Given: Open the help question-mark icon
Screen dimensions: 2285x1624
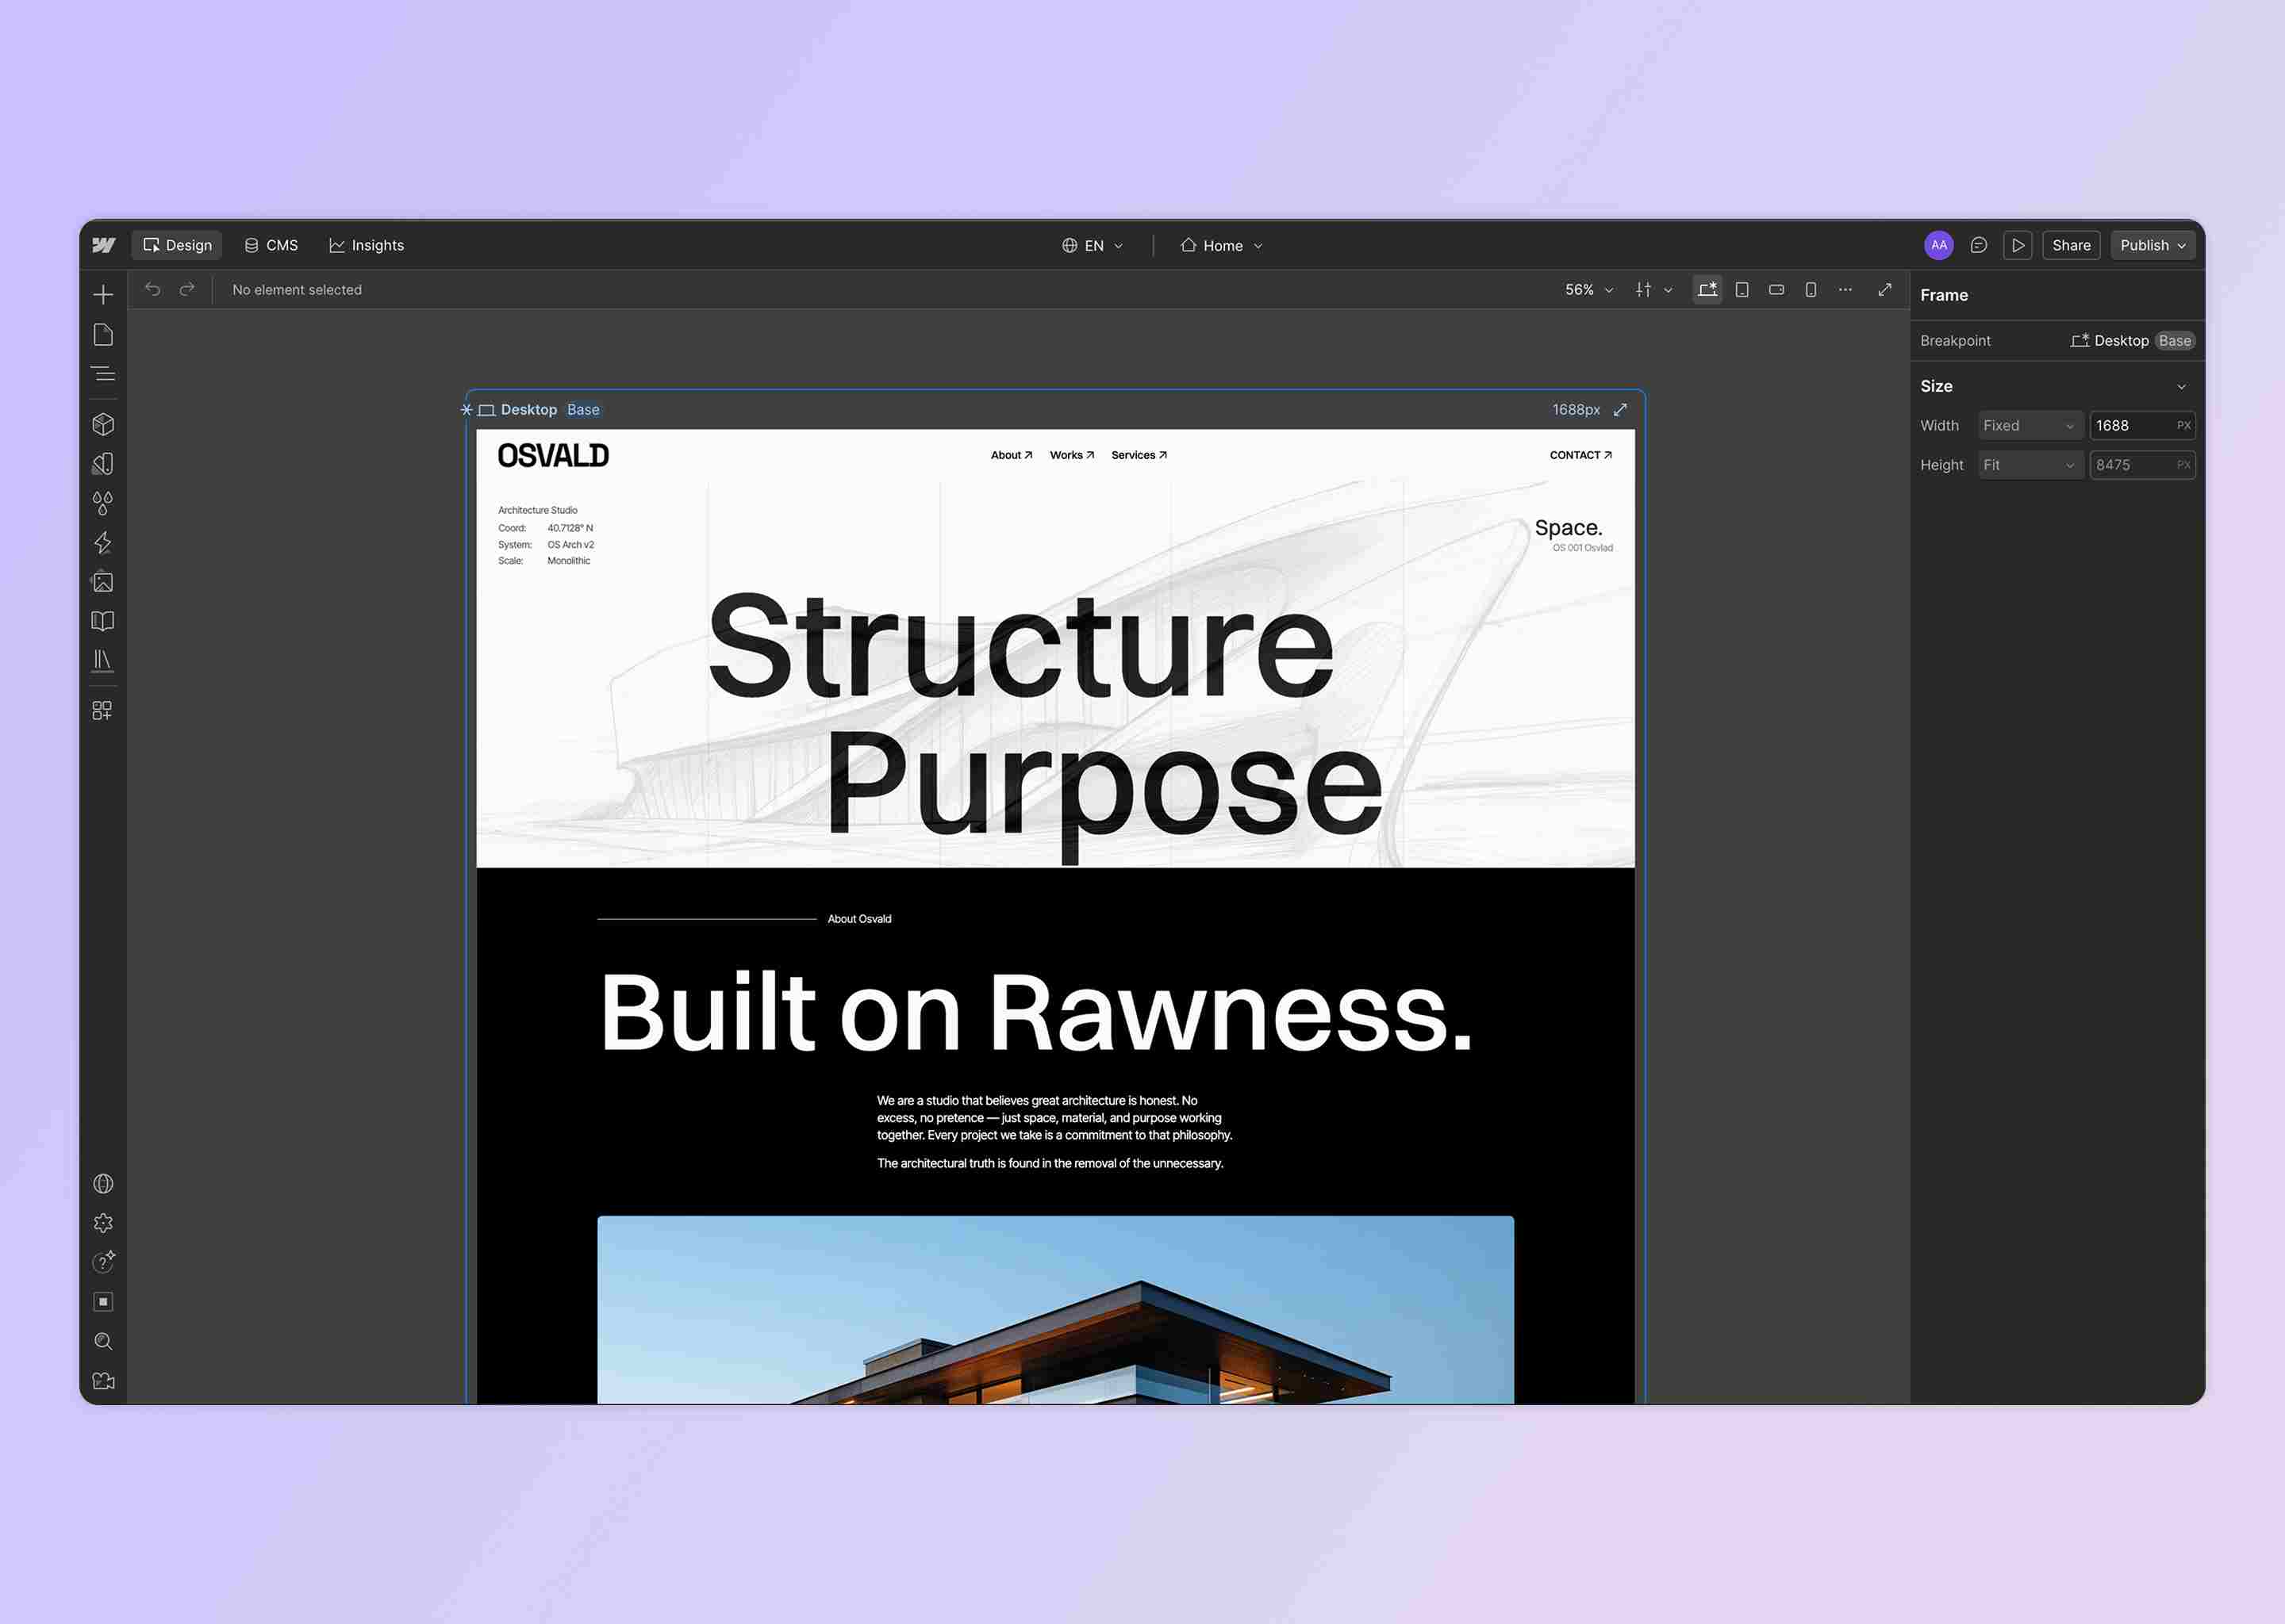Looking at the screenshot, I should (103, 1262).
